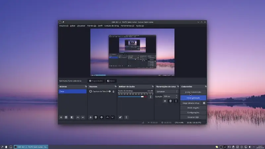
Task: Open virtual camera settings gear icon
Action: (204, 103)
